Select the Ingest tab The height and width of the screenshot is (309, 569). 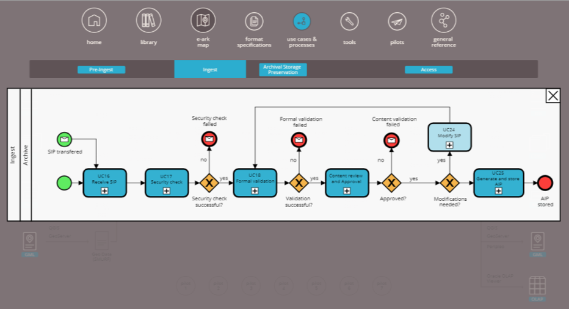pos(210,70)
